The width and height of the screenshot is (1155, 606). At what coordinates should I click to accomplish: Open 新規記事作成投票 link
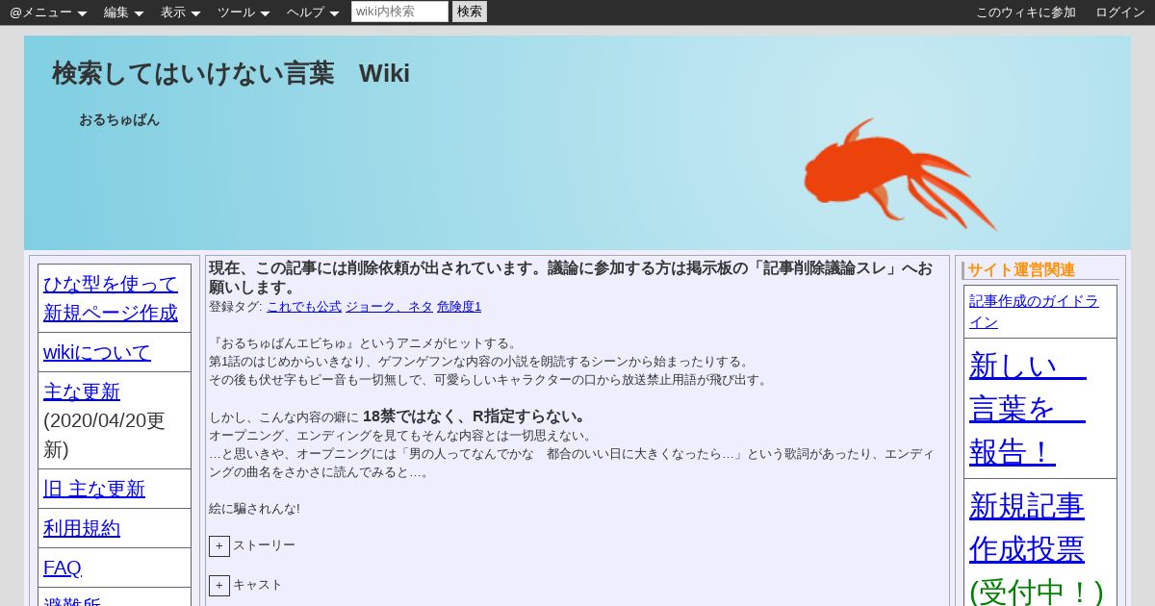point(1027,527)
